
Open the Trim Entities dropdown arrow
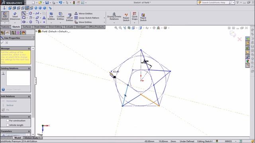[x=51, y=23]
